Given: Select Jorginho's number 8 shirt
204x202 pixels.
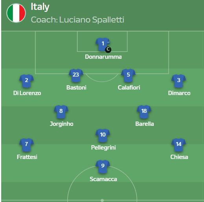Looking at the screenshot, I should click(x=61, y=112).
